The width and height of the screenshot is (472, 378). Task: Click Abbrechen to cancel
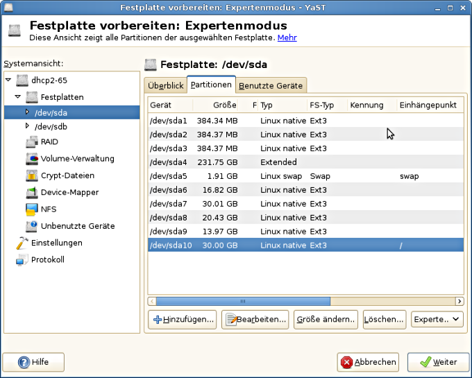pyautogui.click(x=368, y=362)
